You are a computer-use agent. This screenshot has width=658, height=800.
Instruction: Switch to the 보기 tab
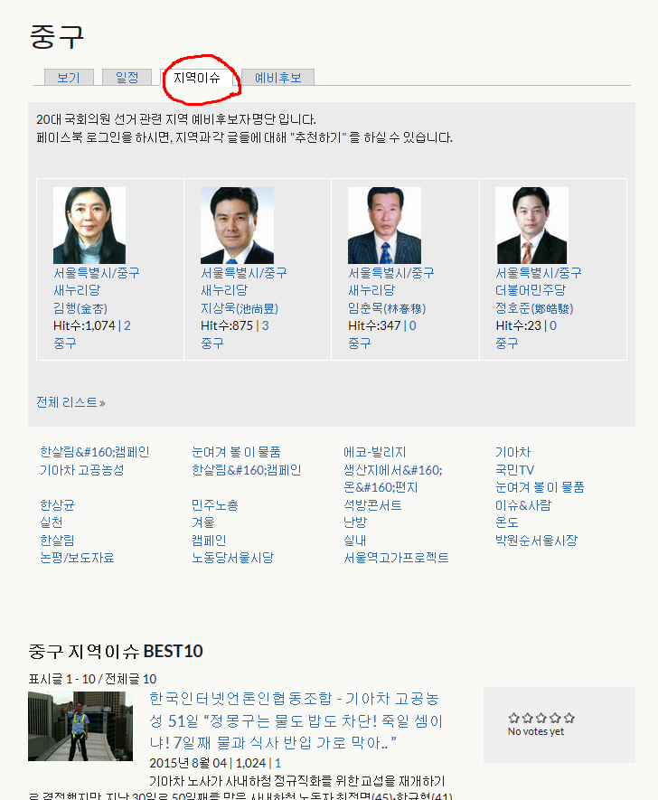69,78
